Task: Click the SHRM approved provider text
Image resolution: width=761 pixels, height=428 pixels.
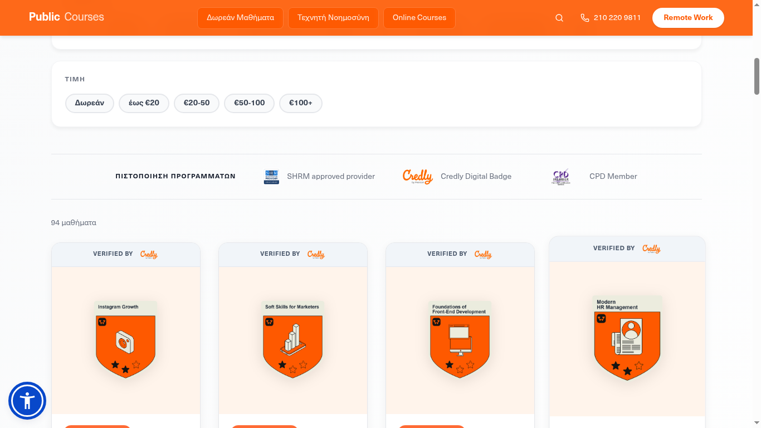Action: (331, 177)
